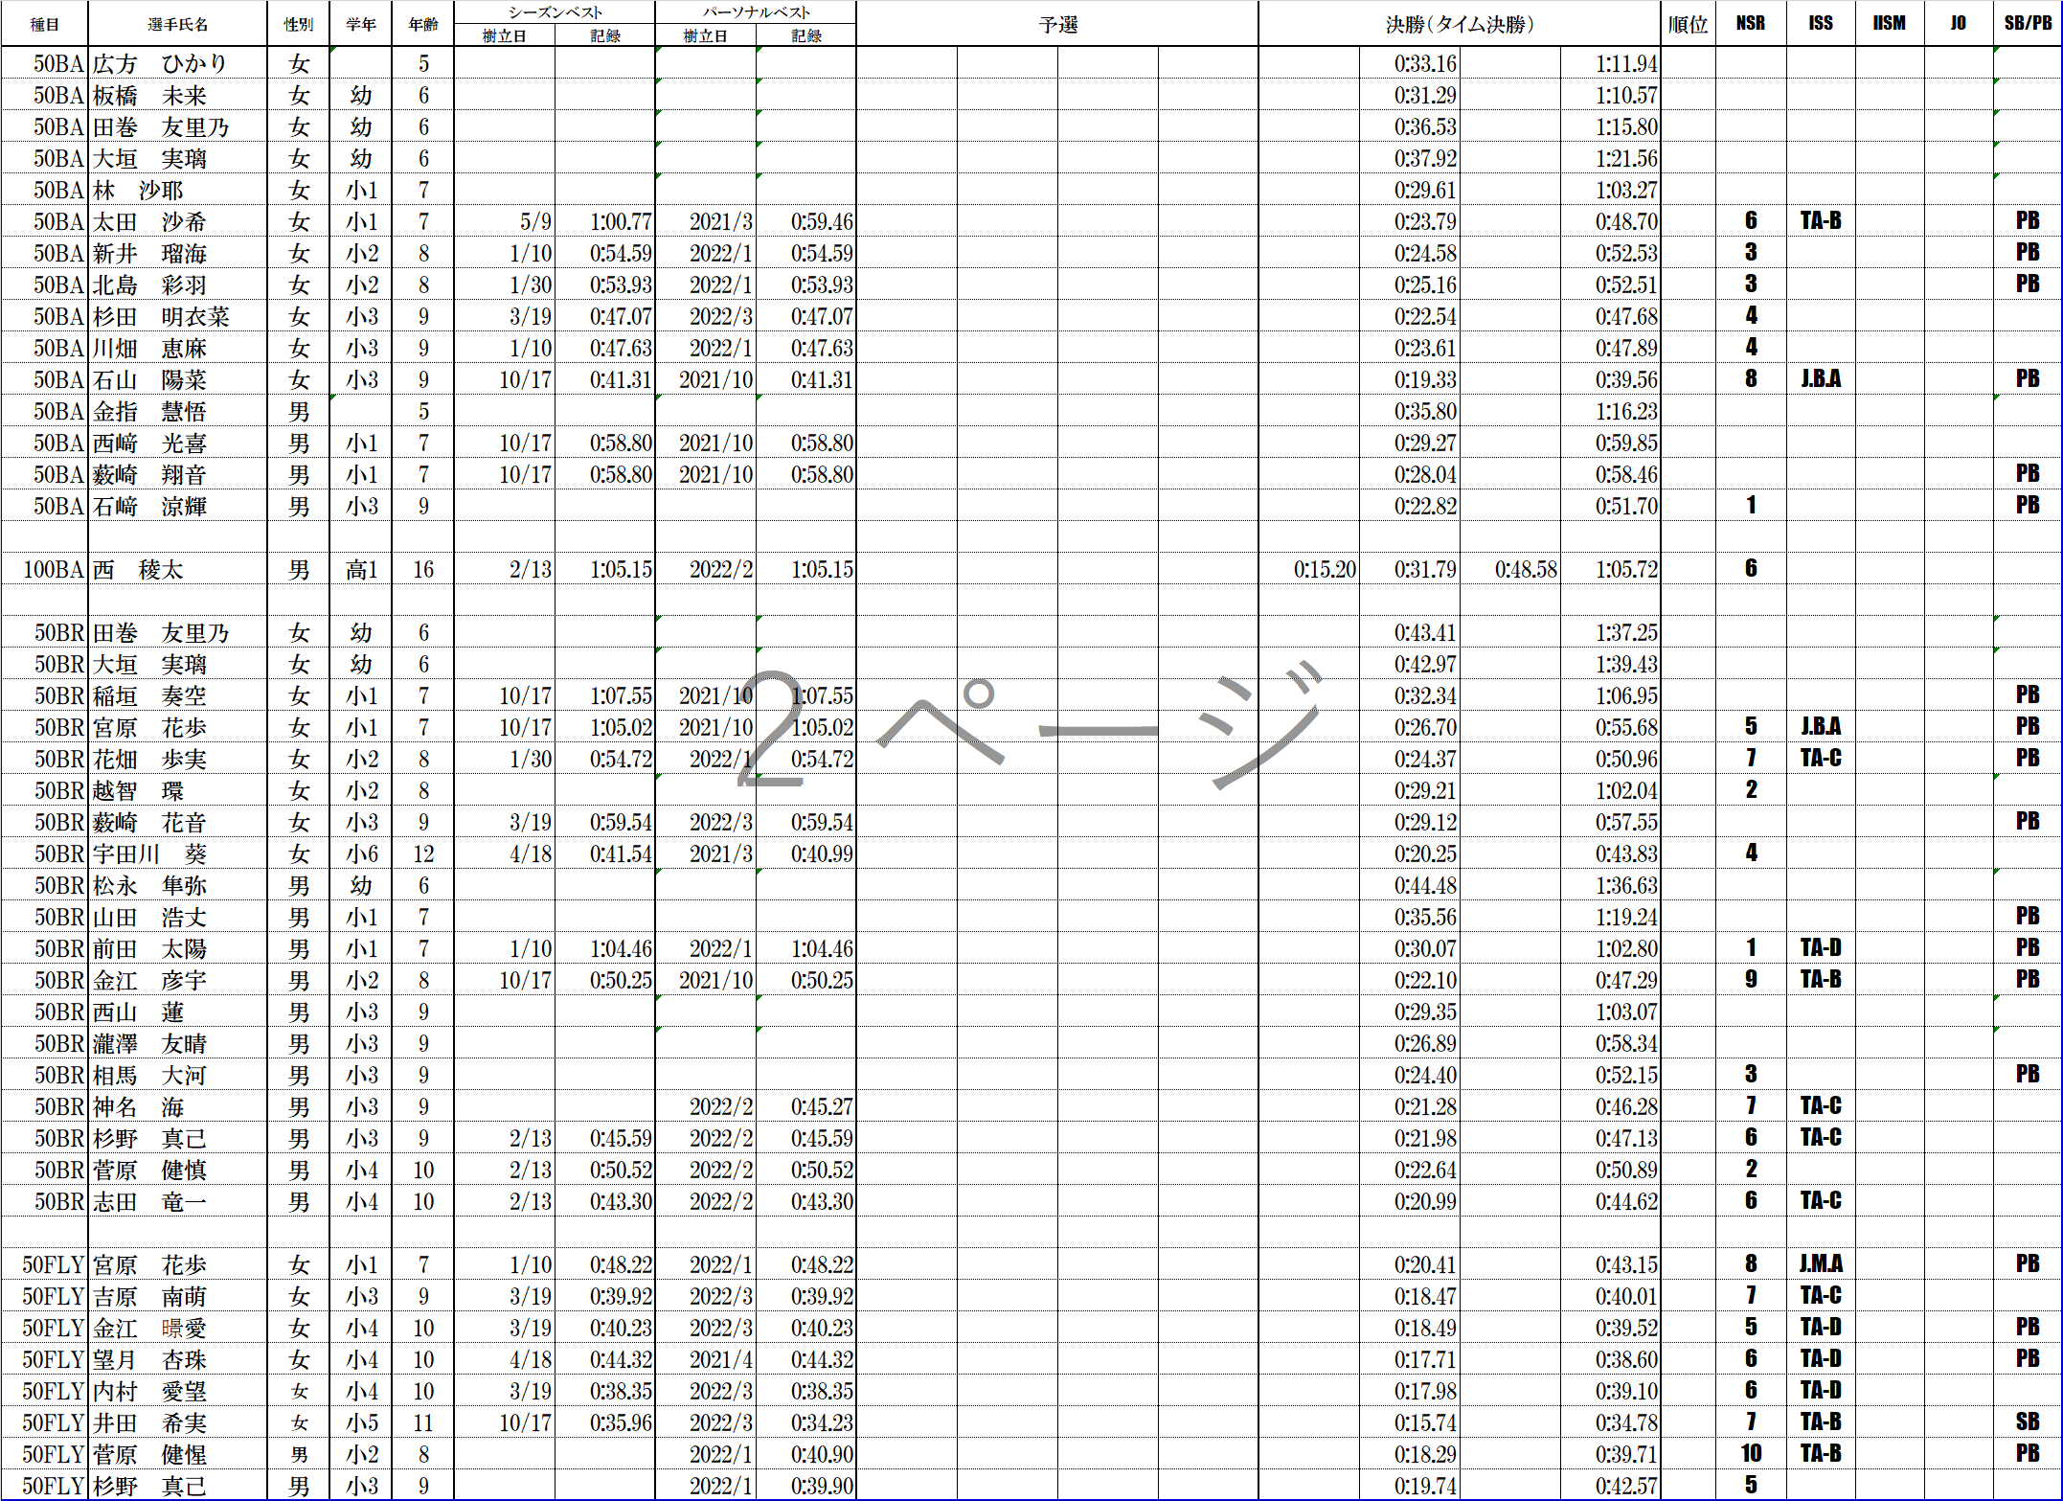Select the 学年 header cell
Screen dimensions: 2063x1501
(x=361, y=24)
